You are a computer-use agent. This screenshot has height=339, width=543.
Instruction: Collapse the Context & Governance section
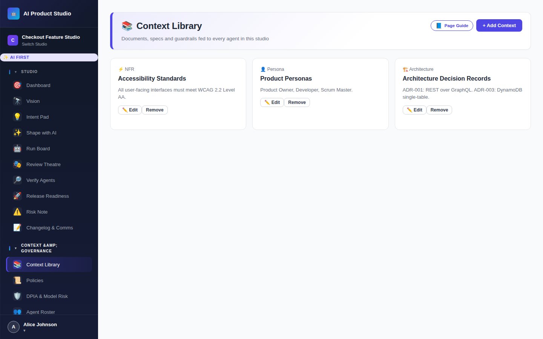pos(15,248)
